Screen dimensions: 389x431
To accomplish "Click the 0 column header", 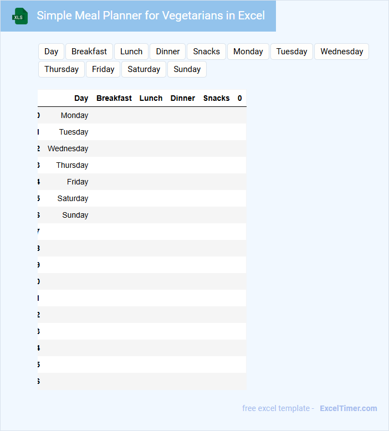I will pyautogui.click(x=240, y=98).
